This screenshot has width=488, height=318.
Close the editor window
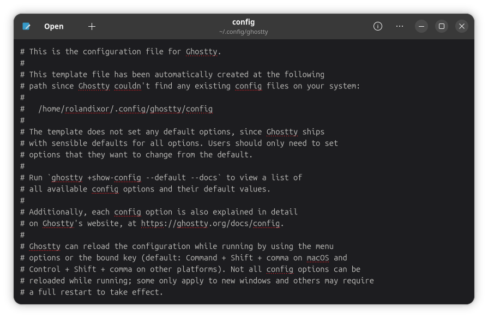pos(461,26)
